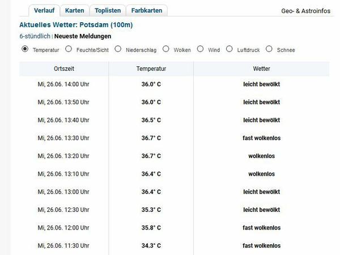This screenshot has width=340, height=255.
Task: Switch to the Wind radio option
Action: (200, 49)
